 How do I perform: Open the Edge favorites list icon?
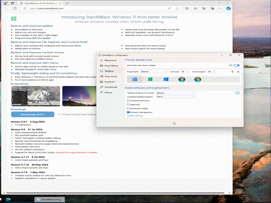pos(195,8)
